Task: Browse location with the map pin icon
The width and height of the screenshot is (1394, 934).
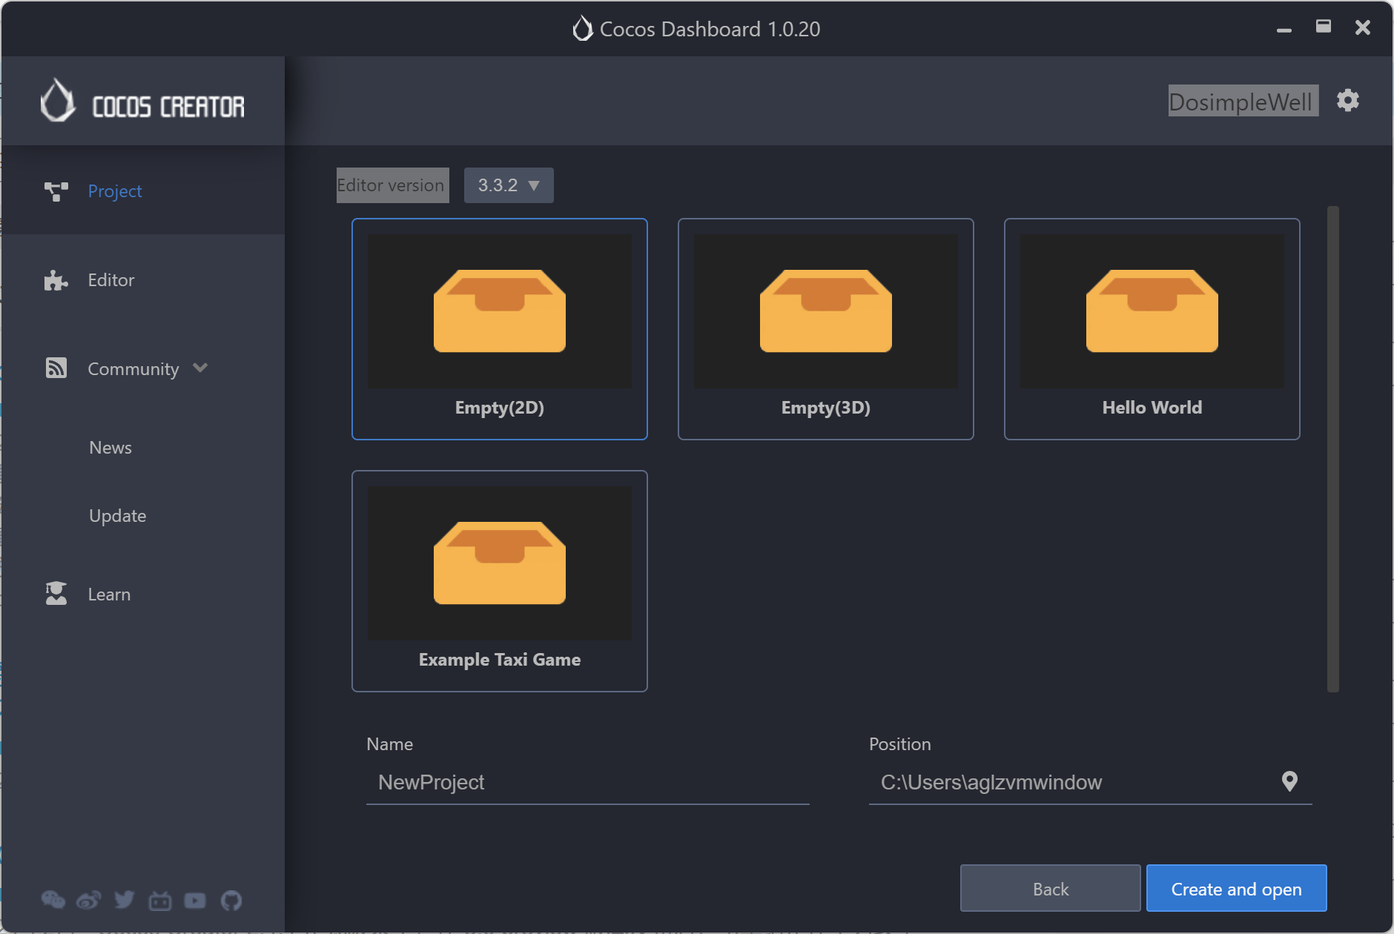Action: click(x=1290, y=781)
